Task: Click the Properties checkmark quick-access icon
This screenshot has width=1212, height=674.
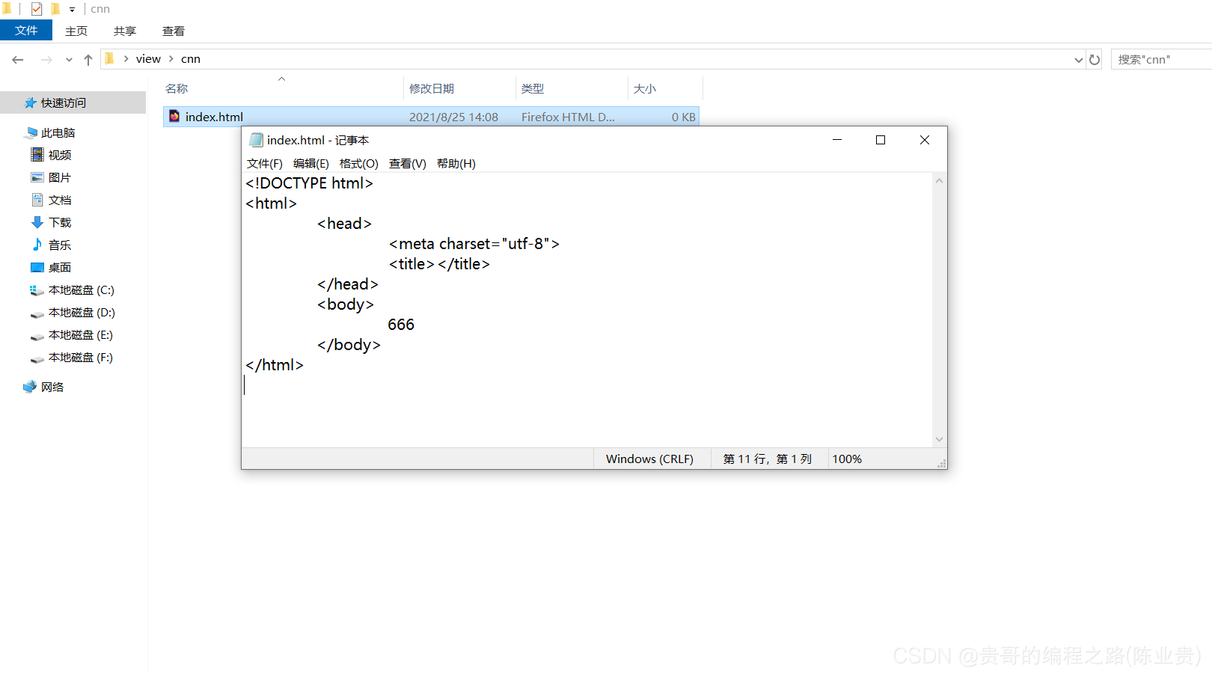Action: [x=37, y=9]
